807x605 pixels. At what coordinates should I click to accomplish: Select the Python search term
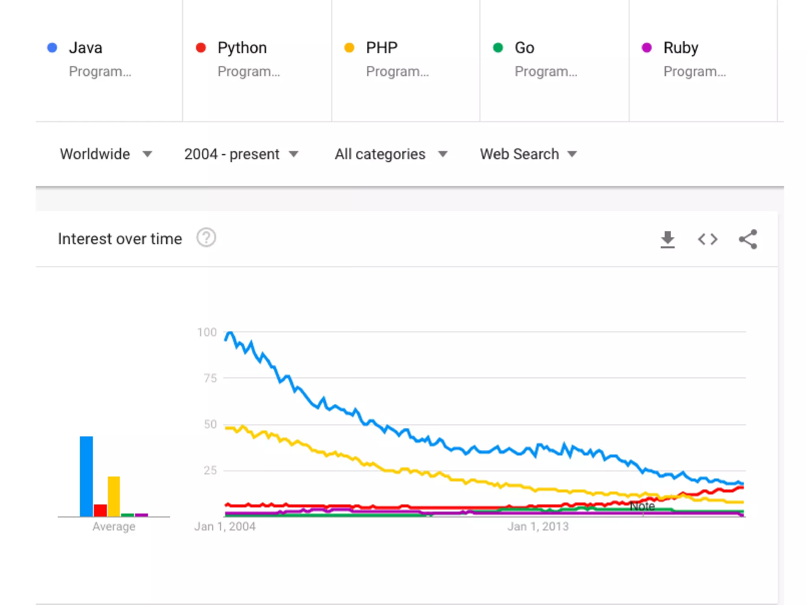click(242, 48)
